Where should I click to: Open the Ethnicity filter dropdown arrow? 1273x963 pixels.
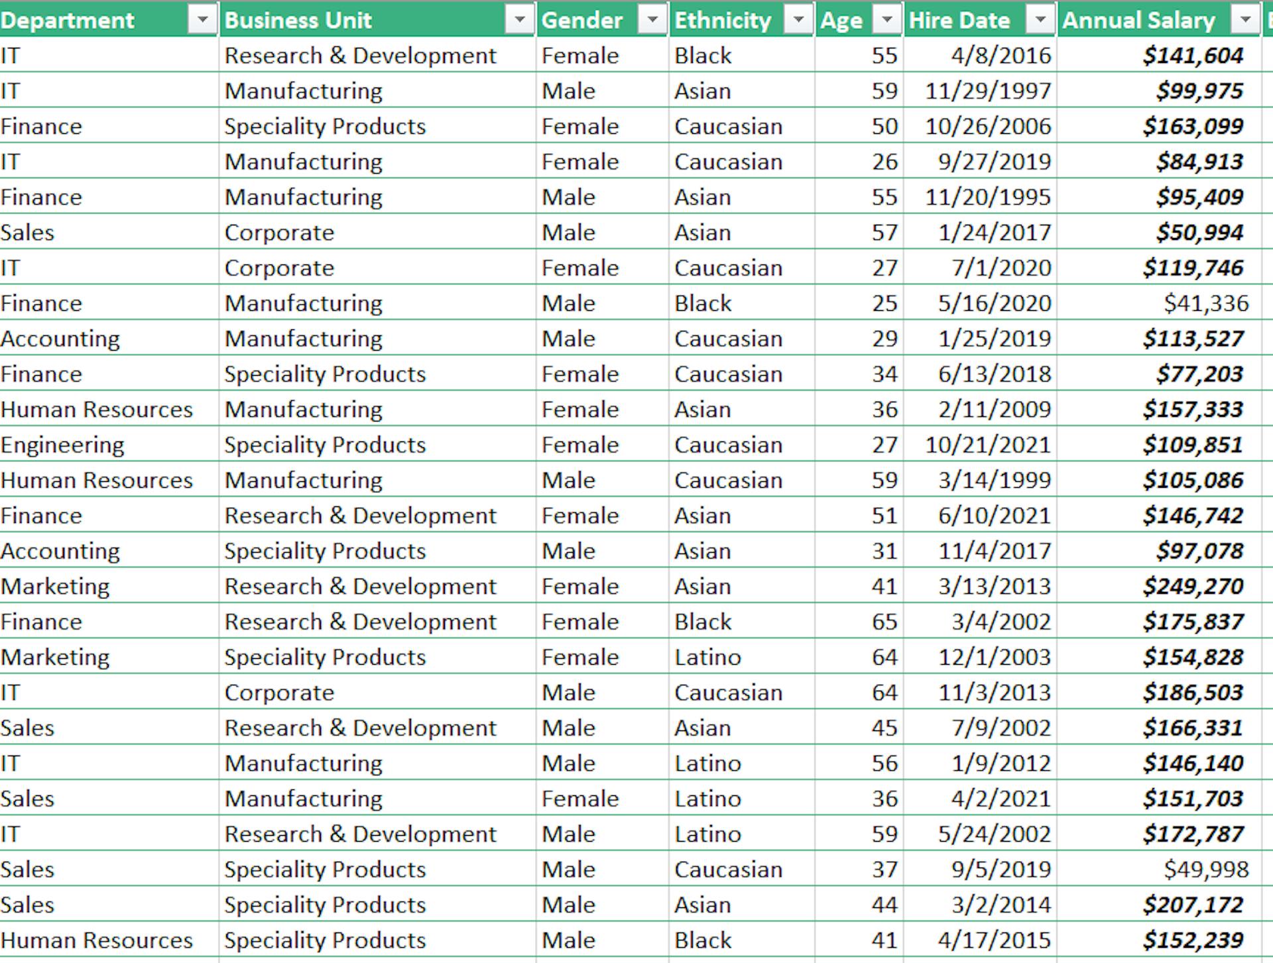(798, 21)
